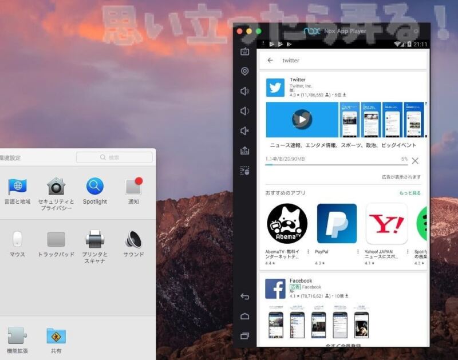Go back with the Play Store back arrow

pos(270,60)
